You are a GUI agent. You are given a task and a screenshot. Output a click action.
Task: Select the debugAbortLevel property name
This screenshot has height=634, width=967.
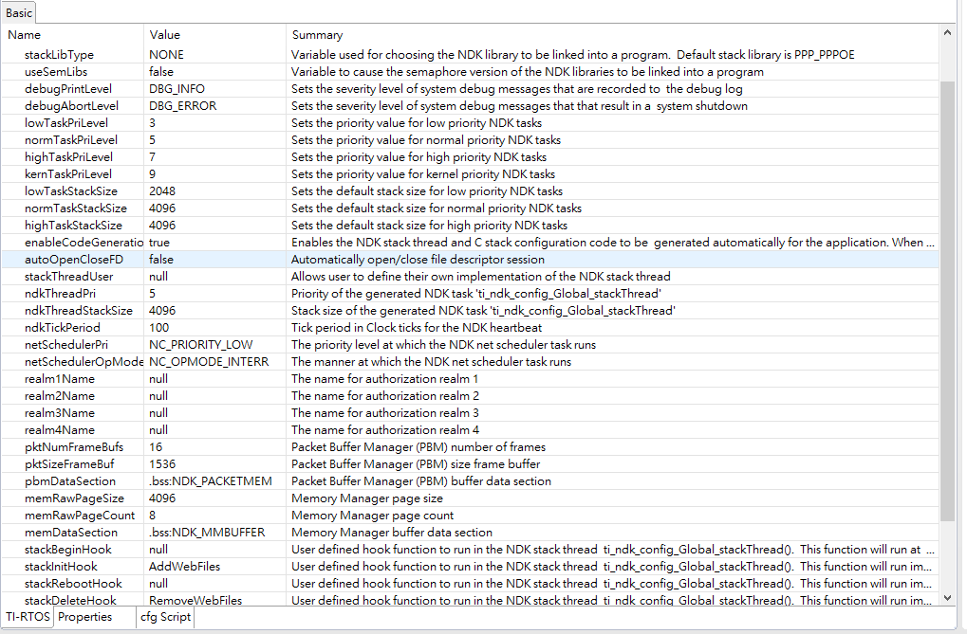coord(71,106)
